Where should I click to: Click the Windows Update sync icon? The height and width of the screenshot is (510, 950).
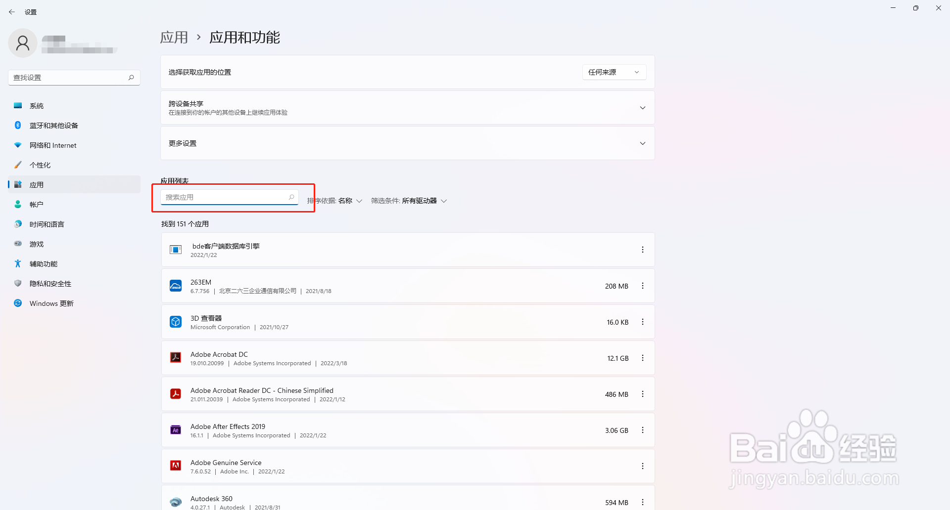coord(18,303)
